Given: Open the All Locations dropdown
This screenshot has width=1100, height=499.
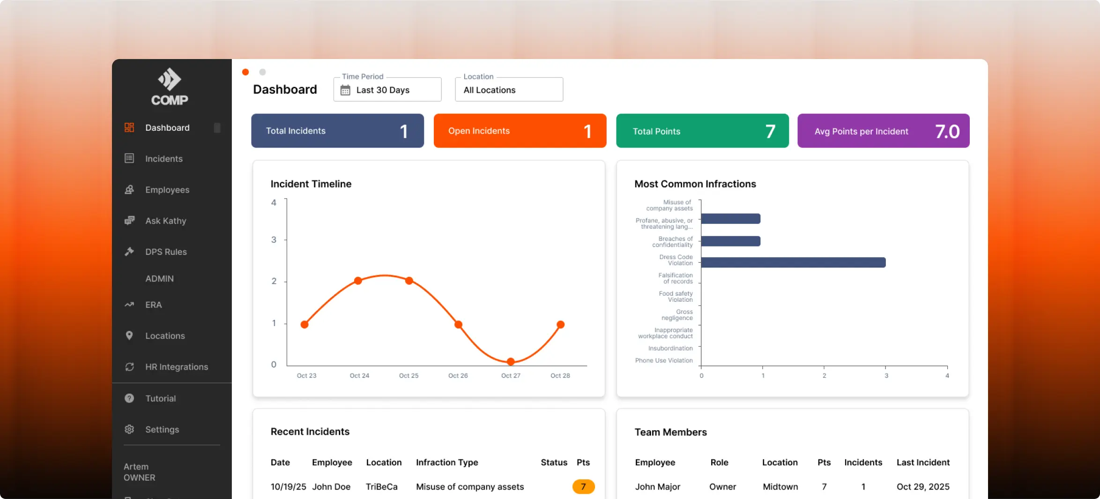Looking at the screenshot, I should tap(509, 89).
